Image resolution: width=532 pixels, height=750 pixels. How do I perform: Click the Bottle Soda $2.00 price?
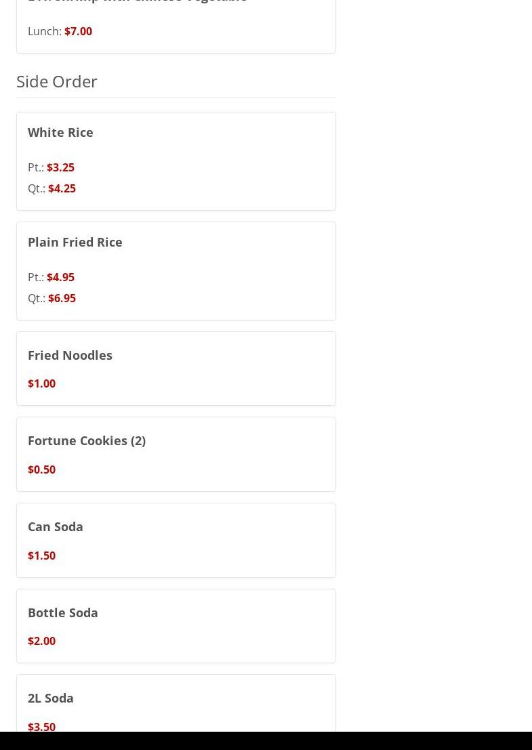(x=41, y=641)
